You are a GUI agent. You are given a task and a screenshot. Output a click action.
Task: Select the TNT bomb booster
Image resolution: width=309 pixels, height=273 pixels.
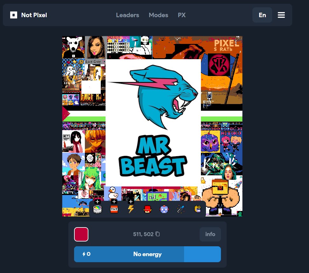pyautogui.click(x=114, y=209)
